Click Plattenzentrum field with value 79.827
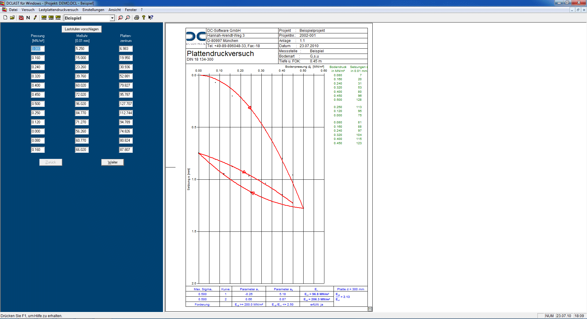The width and height of the screenshot is (587, 319). click(126, 85)
